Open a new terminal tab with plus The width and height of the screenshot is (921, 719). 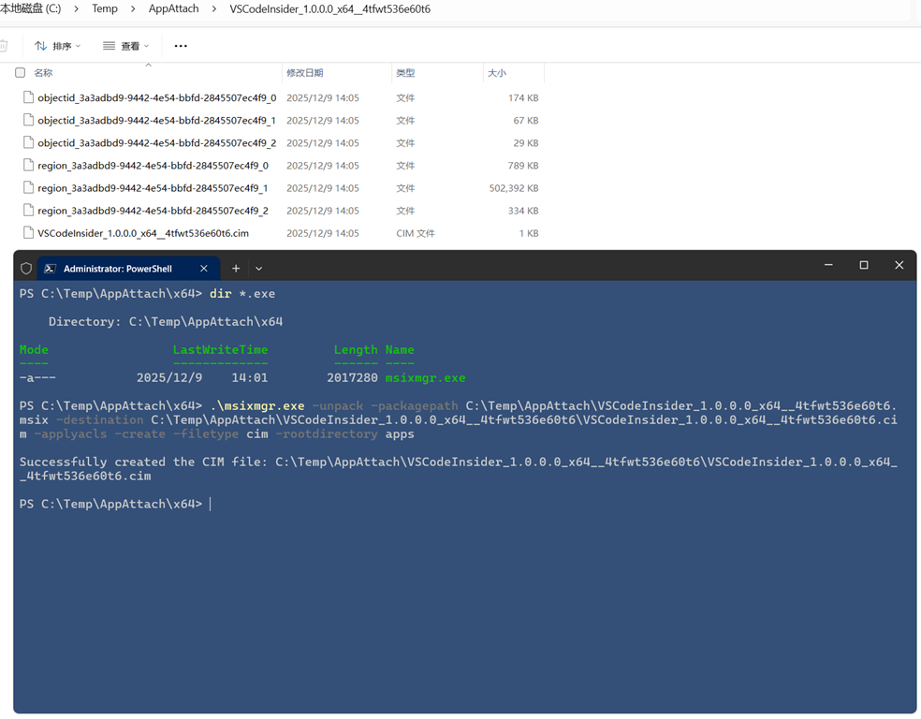coord(236,269)
